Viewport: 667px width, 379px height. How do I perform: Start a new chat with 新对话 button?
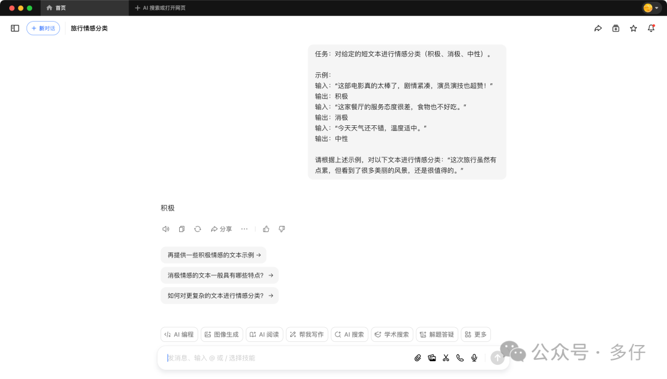point(43,28)
